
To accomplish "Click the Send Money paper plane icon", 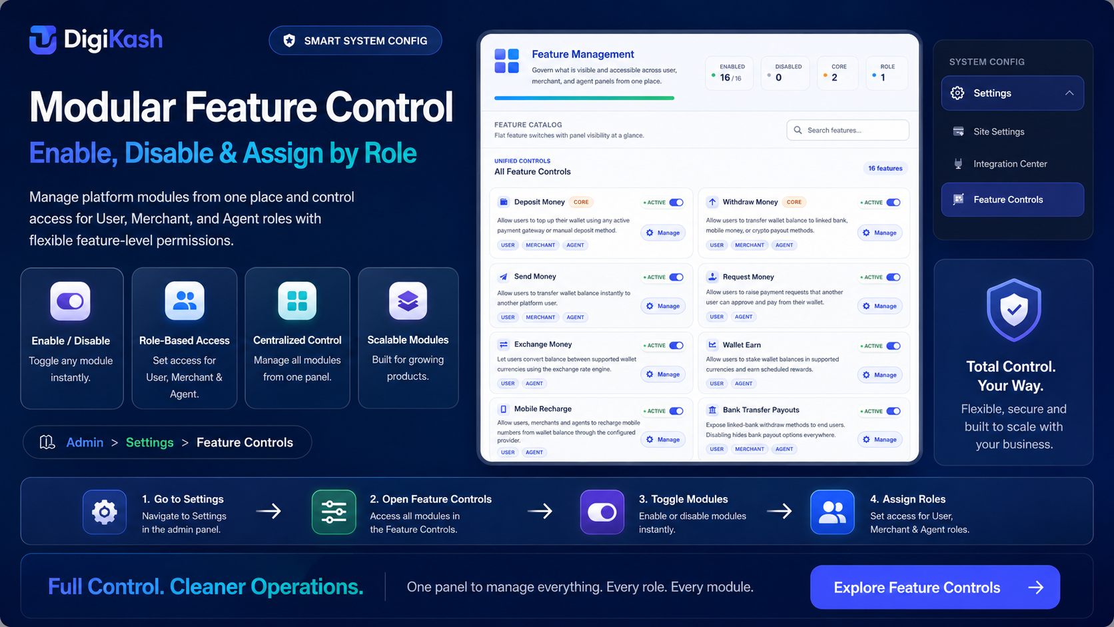I will pyautogui.click(x=504, y=277).
